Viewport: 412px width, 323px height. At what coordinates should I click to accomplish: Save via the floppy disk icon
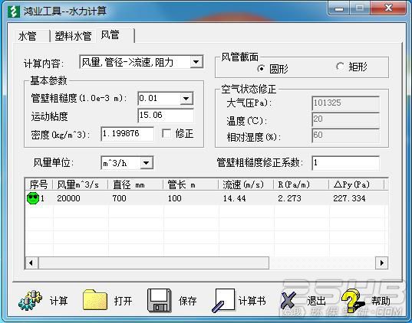click(160, 301)
